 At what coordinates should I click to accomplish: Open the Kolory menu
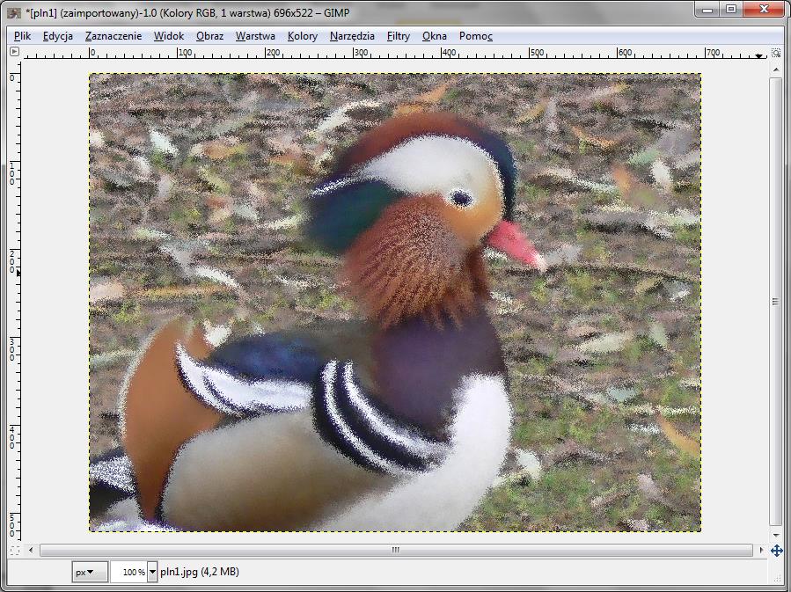point(303,36)
